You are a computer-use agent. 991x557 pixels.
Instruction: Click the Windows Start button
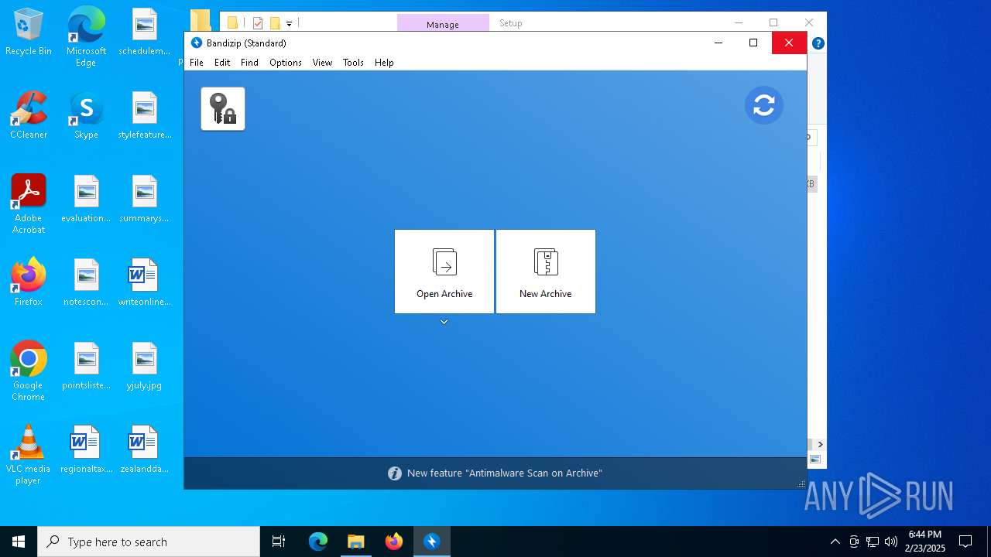19,542
